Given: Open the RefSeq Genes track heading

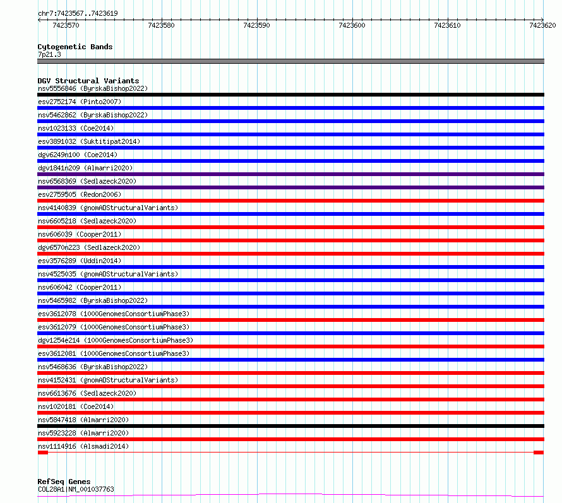Looking at the screenshot, I should [64, 482].
